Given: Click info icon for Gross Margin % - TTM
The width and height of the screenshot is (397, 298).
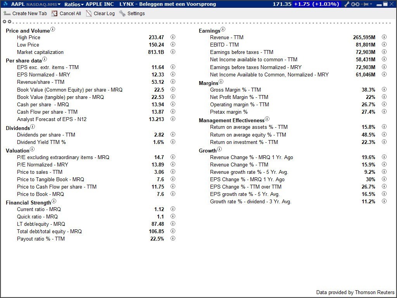Looking at the screenshot, I should point(384,89).
